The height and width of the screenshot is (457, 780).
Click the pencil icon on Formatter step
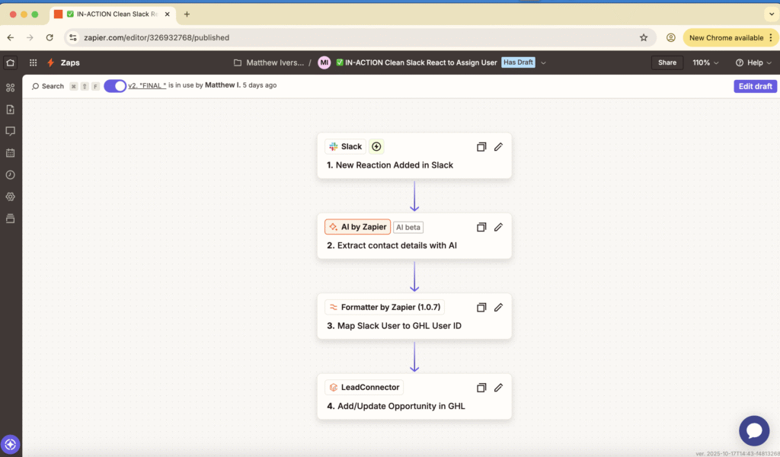pos(498,307)
